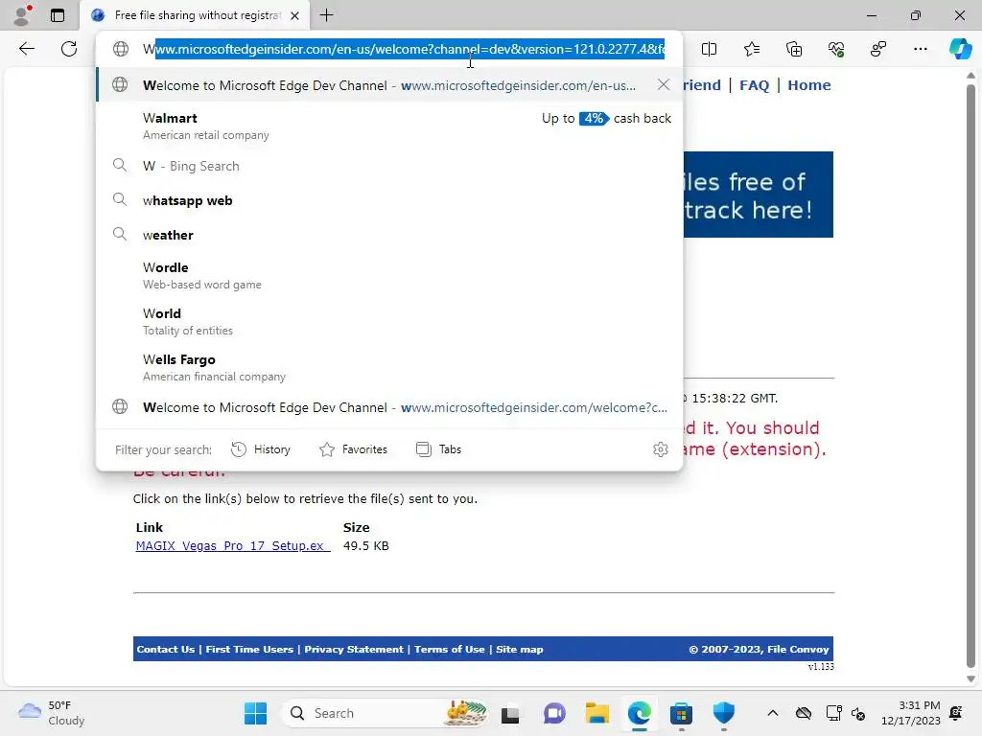Switch to Microsoft Edge taskbar icon
The height and width of the screenshot is (736, 982).
(639, 713)
